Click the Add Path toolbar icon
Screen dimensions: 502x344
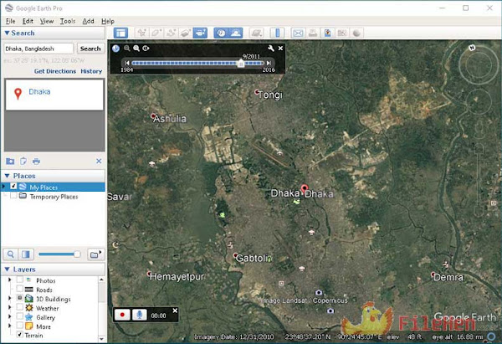pos(171,33)
